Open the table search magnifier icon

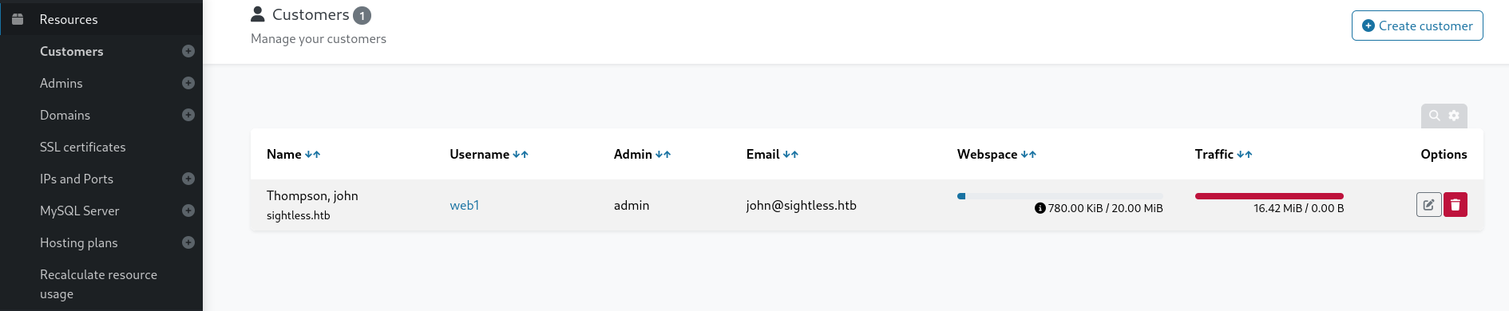tap(1435, 116)
